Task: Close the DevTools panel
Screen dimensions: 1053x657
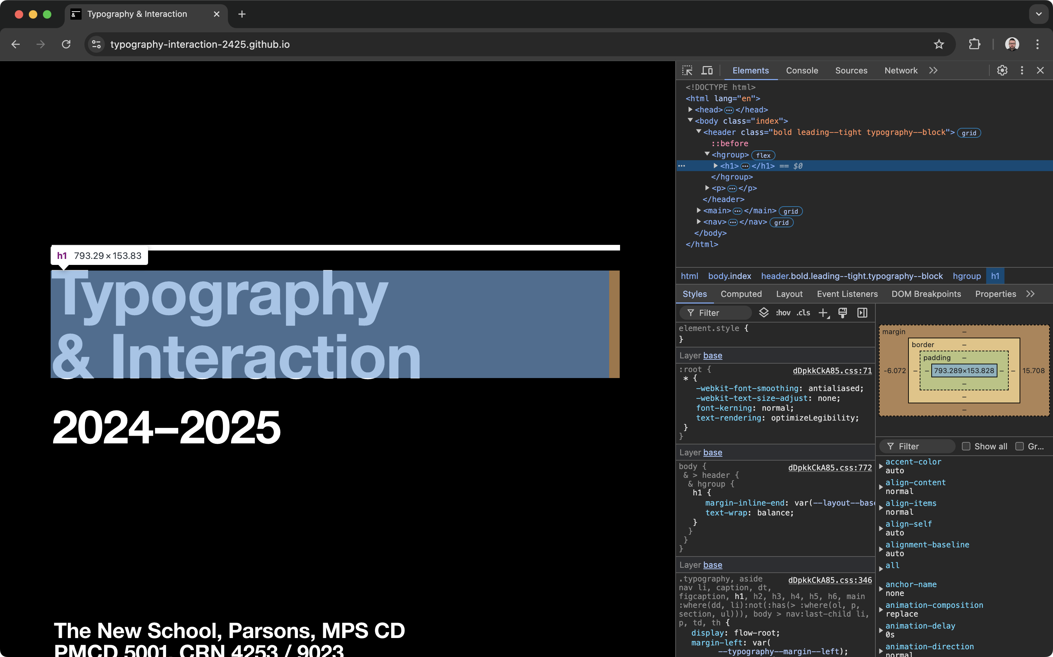Action: [1040, 70]
